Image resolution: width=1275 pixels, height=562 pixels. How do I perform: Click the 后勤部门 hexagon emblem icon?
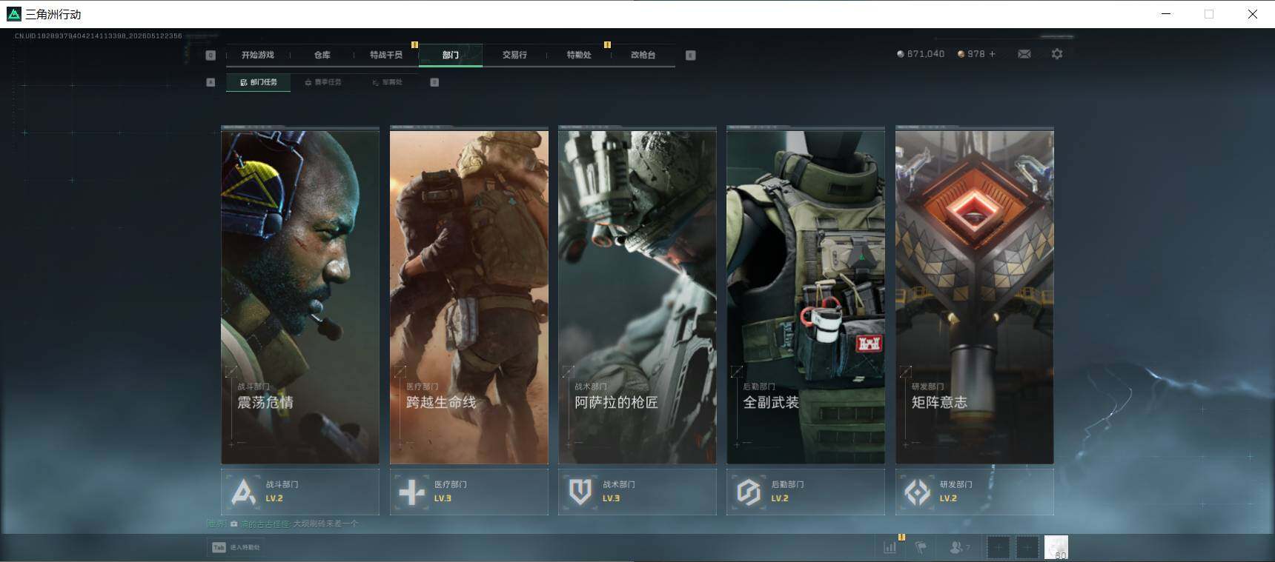[749, 492]
